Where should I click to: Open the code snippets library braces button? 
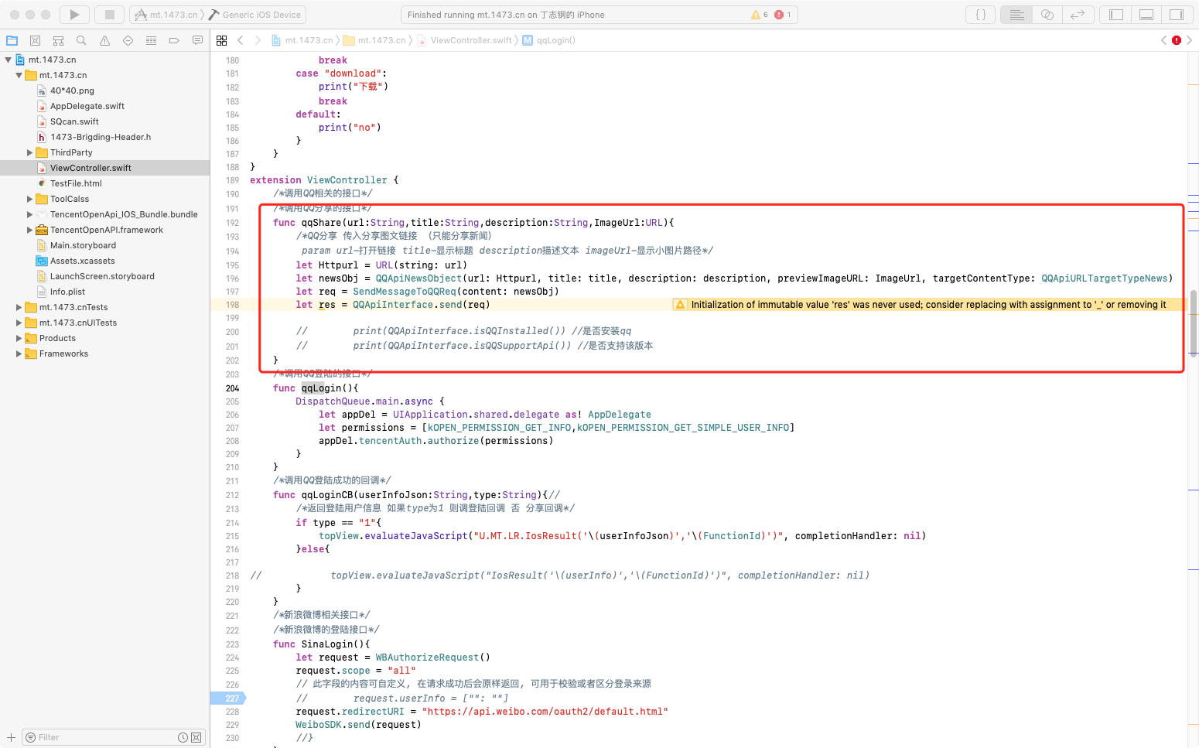pos(981,14)
